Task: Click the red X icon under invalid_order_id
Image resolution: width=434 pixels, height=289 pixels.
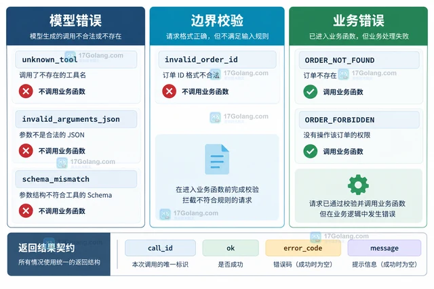Action: [169, 91]
